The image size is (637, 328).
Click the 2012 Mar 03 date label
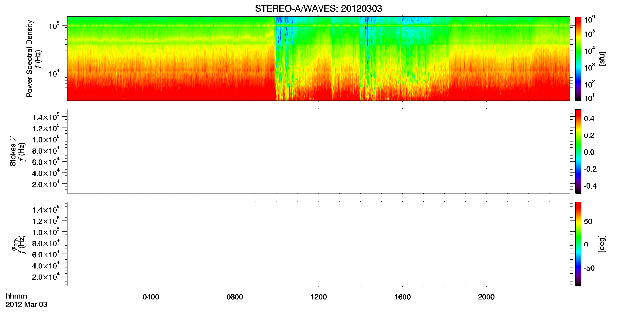26,305
